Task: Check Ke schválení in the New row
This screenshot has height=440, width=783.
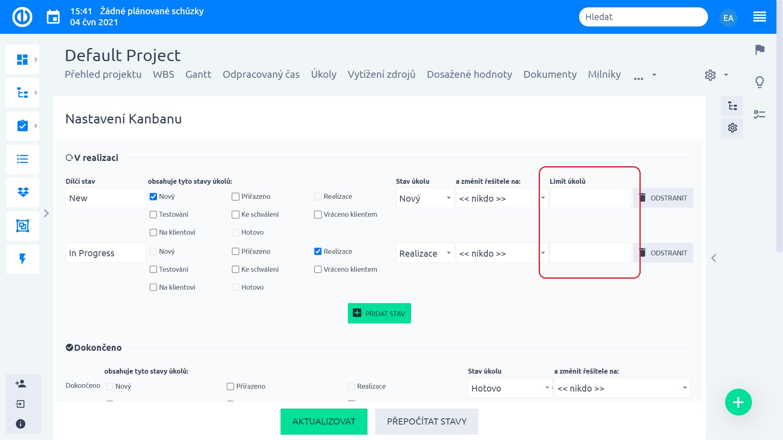Action: click(x=235, y=215)
